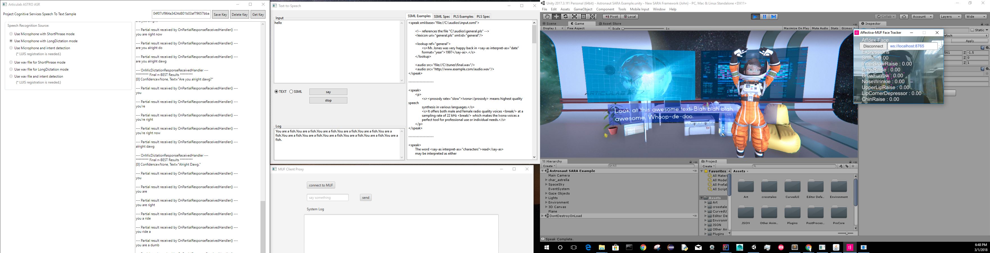
Task: Click the Game view Scale slider
Action: [643, 28]
